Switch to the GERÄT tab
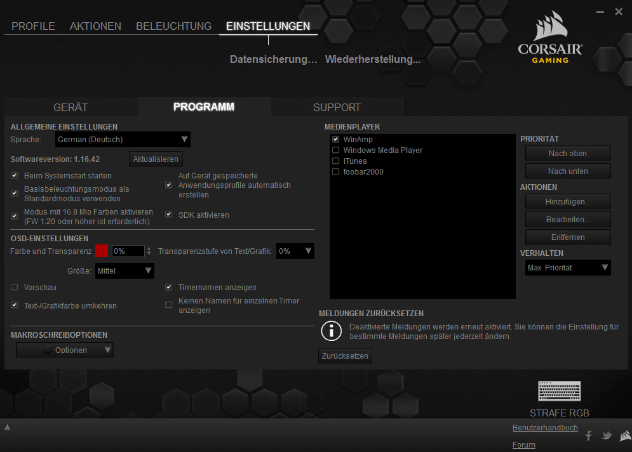This screenshot has height=452, width=632. coord(71,107)
